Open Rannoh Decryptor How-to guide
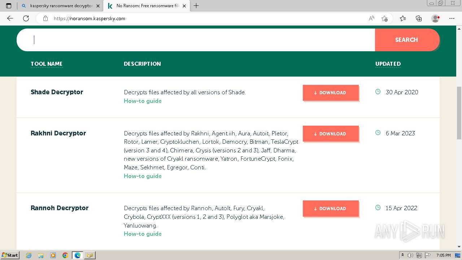 coord(143,234)
